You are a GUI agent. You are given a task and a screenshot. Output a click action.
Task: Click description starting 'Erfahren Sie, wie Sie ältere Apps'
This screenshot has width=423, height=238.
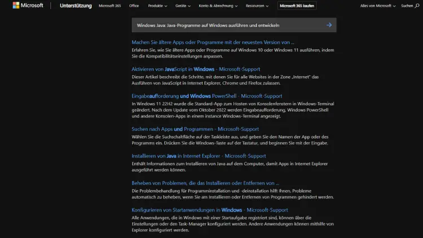pos(233,53)
